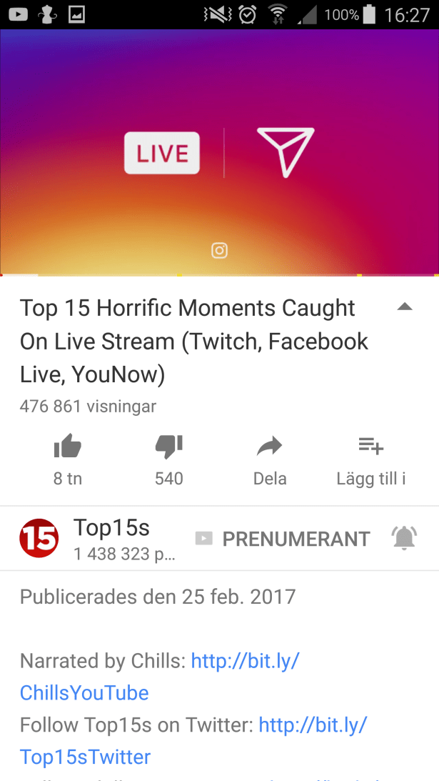Tap the LIVE badge in the video

(x=162, y=153)
